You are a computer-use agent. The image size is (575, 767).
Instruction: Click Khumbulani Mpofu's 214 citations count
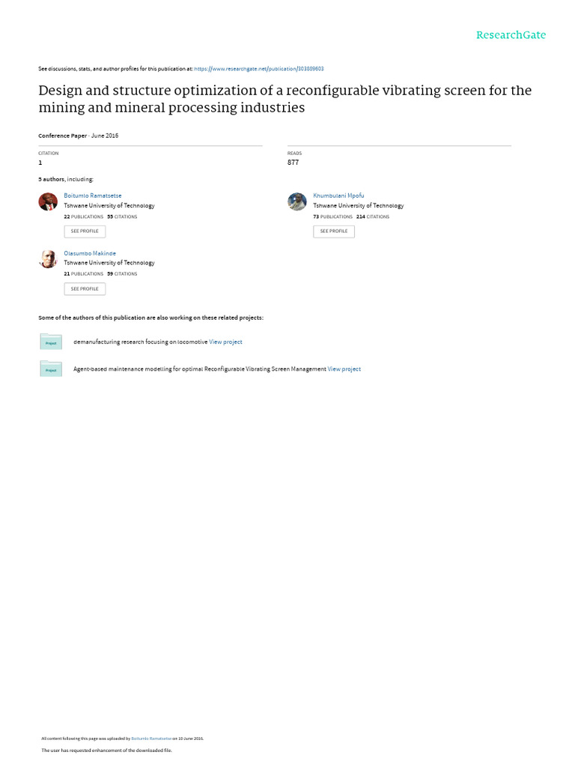373,216
